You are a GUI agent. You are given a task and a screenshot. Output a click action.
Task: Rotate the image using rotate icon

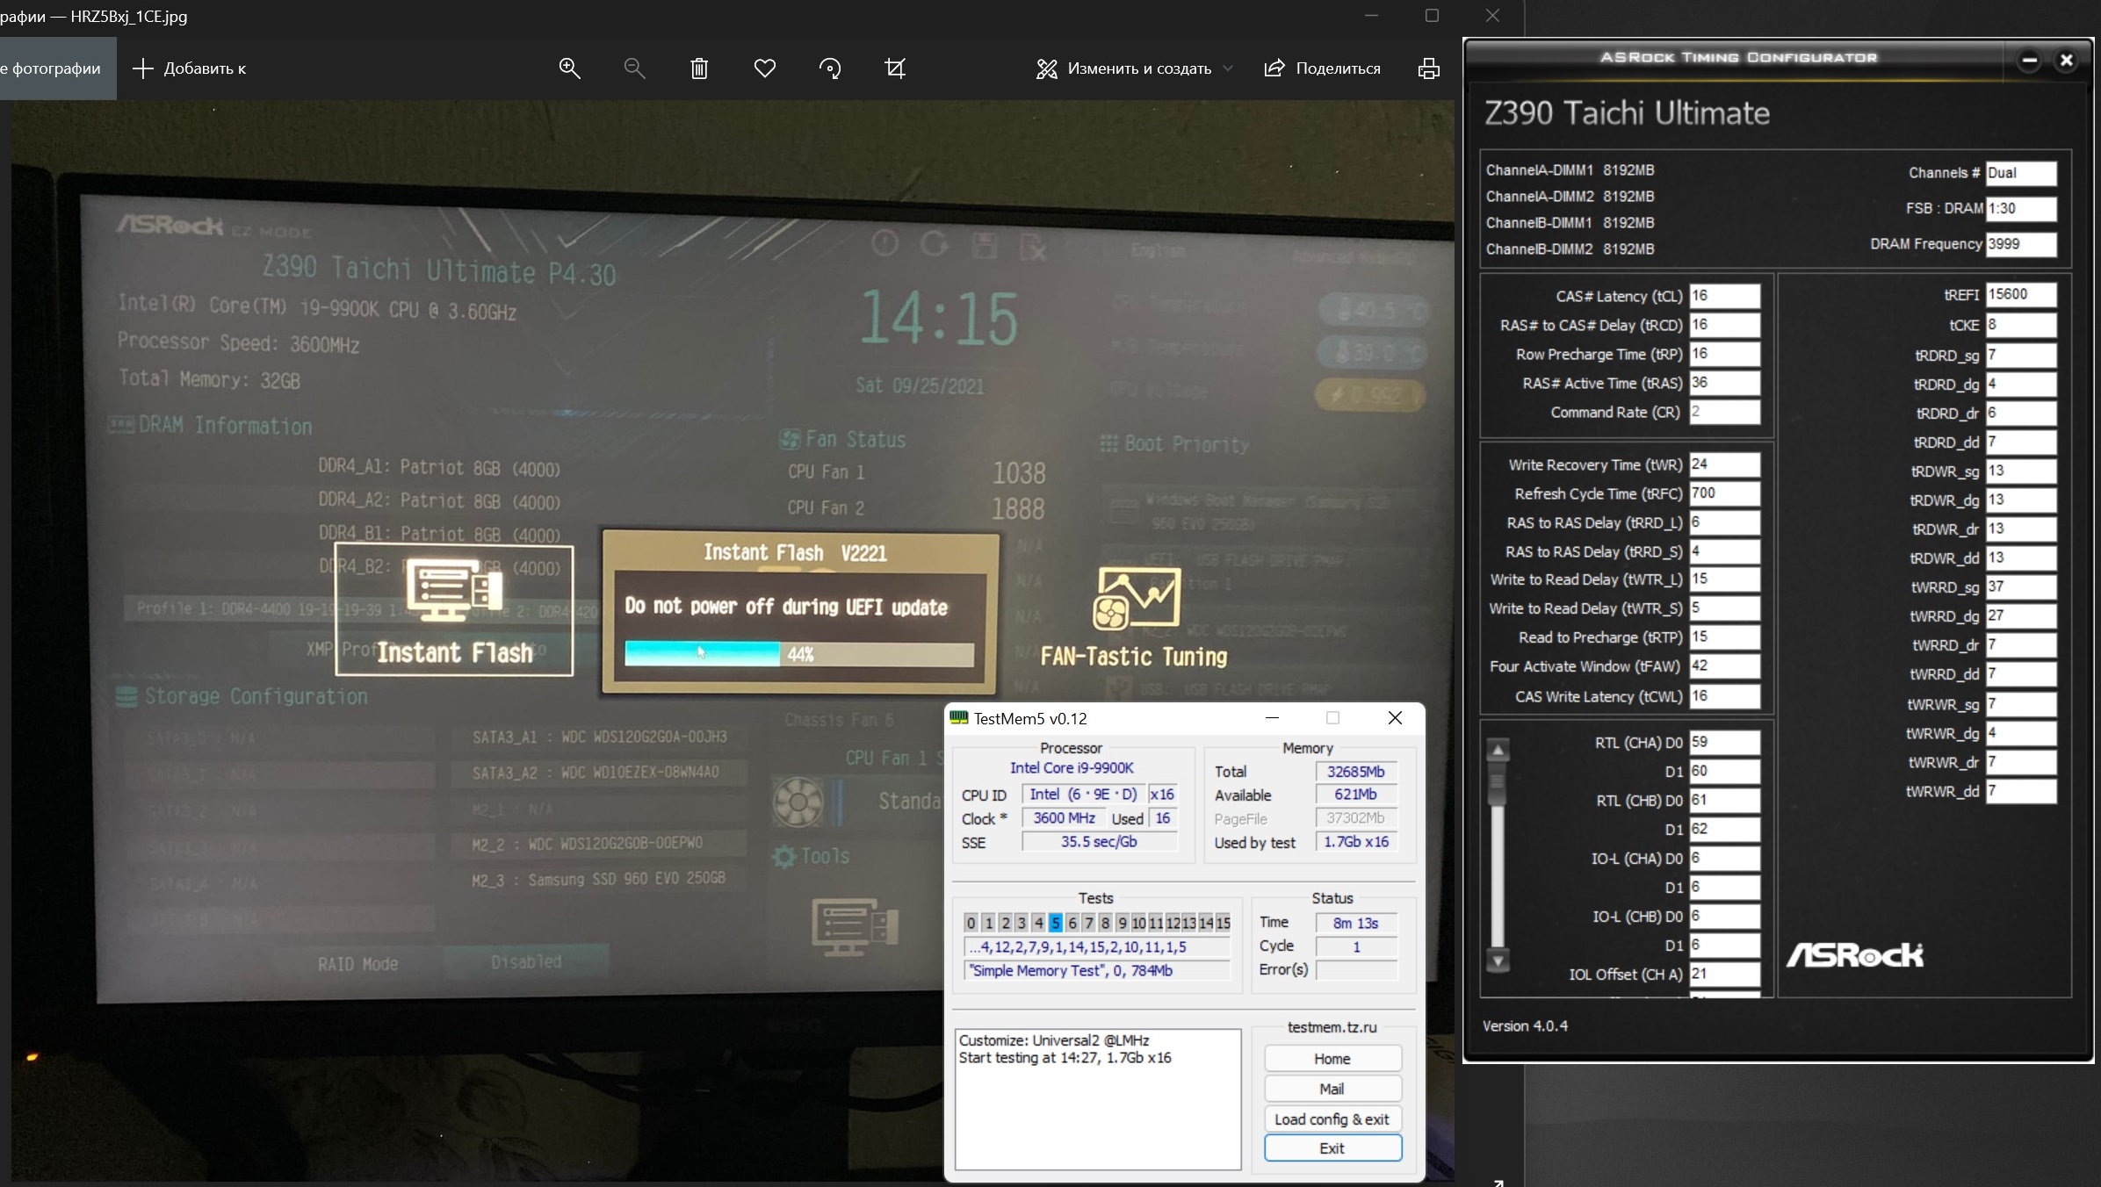point(830,68)
